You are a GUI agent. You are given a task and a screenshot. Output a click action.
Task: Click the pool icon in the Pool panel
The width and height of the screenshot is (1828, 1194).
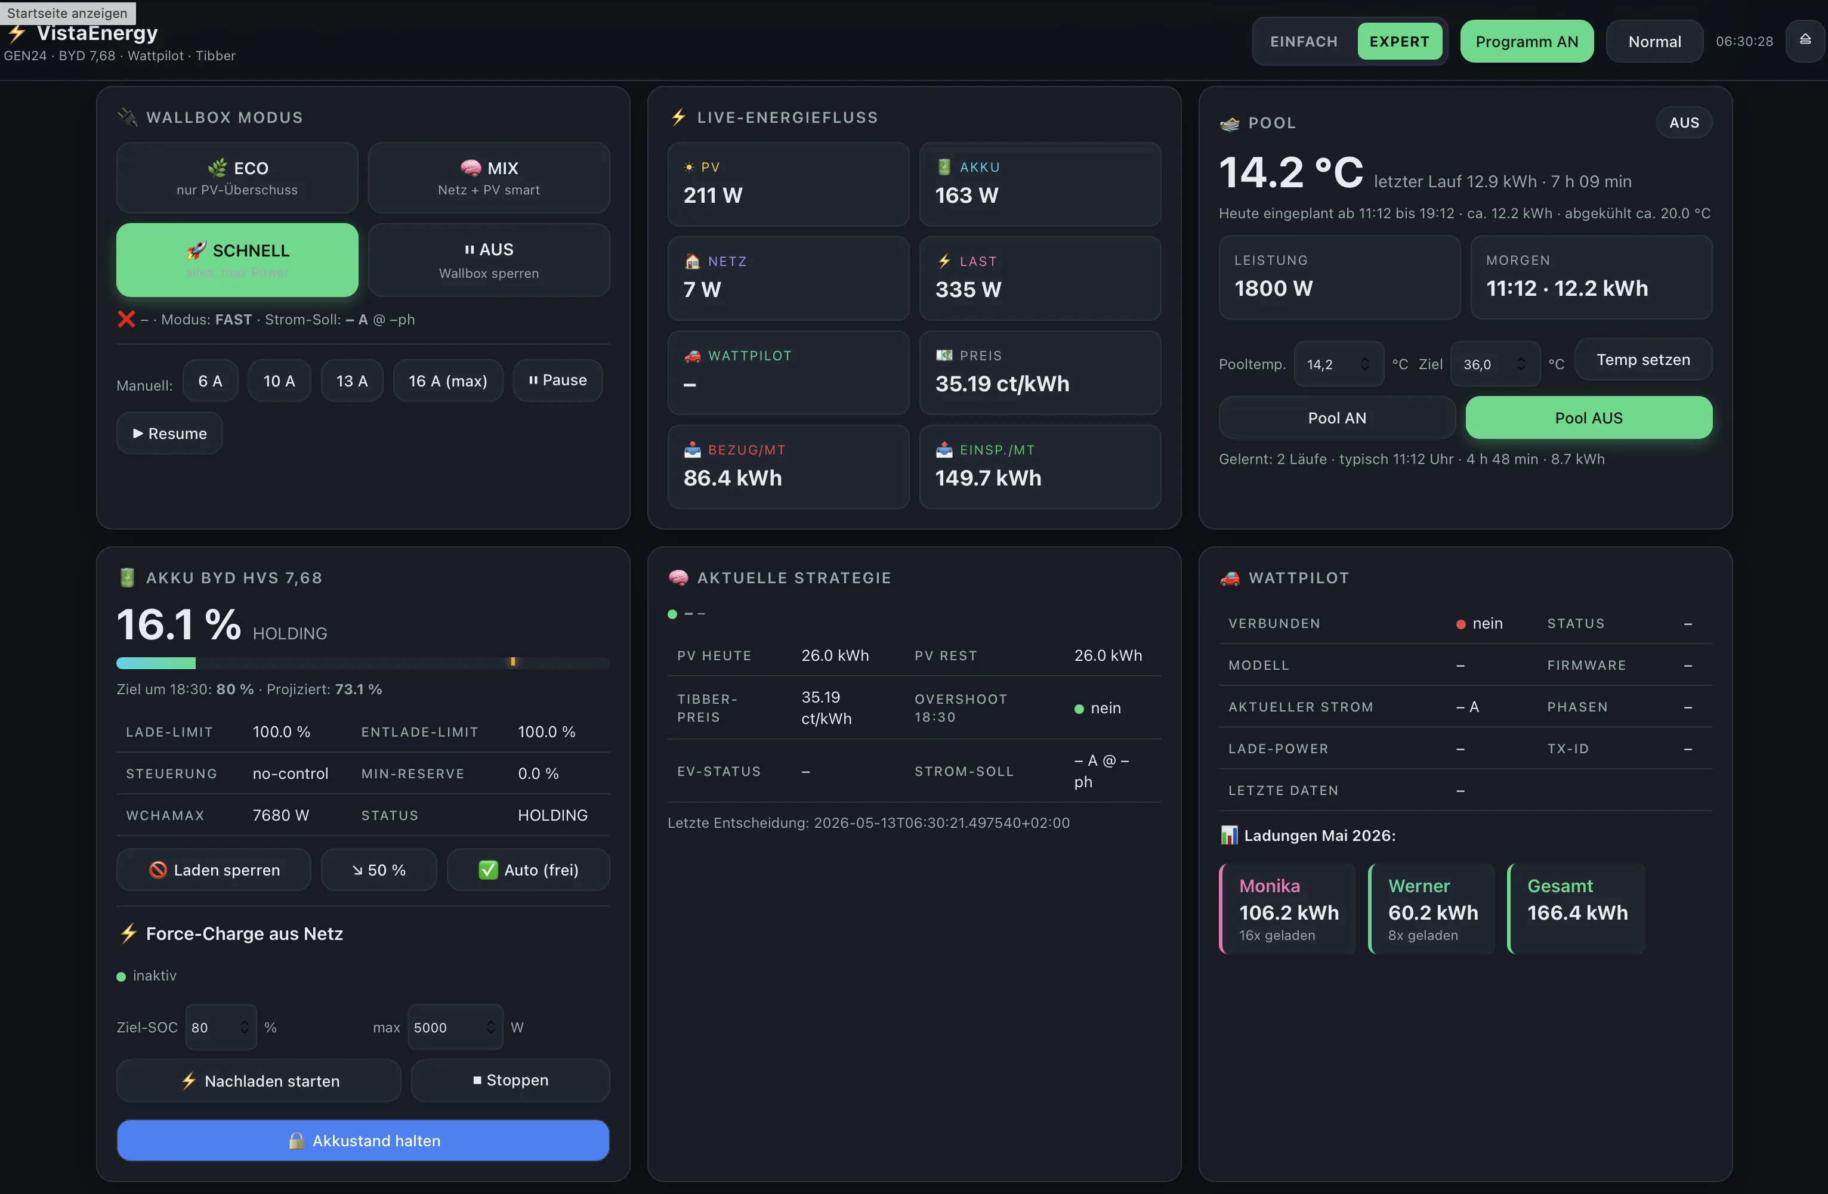tap(1230, 123)
